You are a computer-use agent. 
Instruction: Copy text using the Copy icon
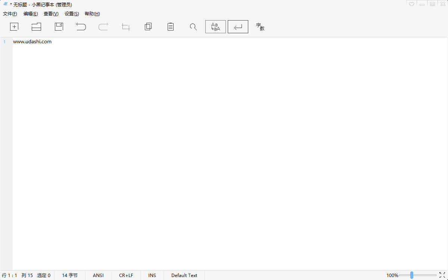(x=148, y=27)
